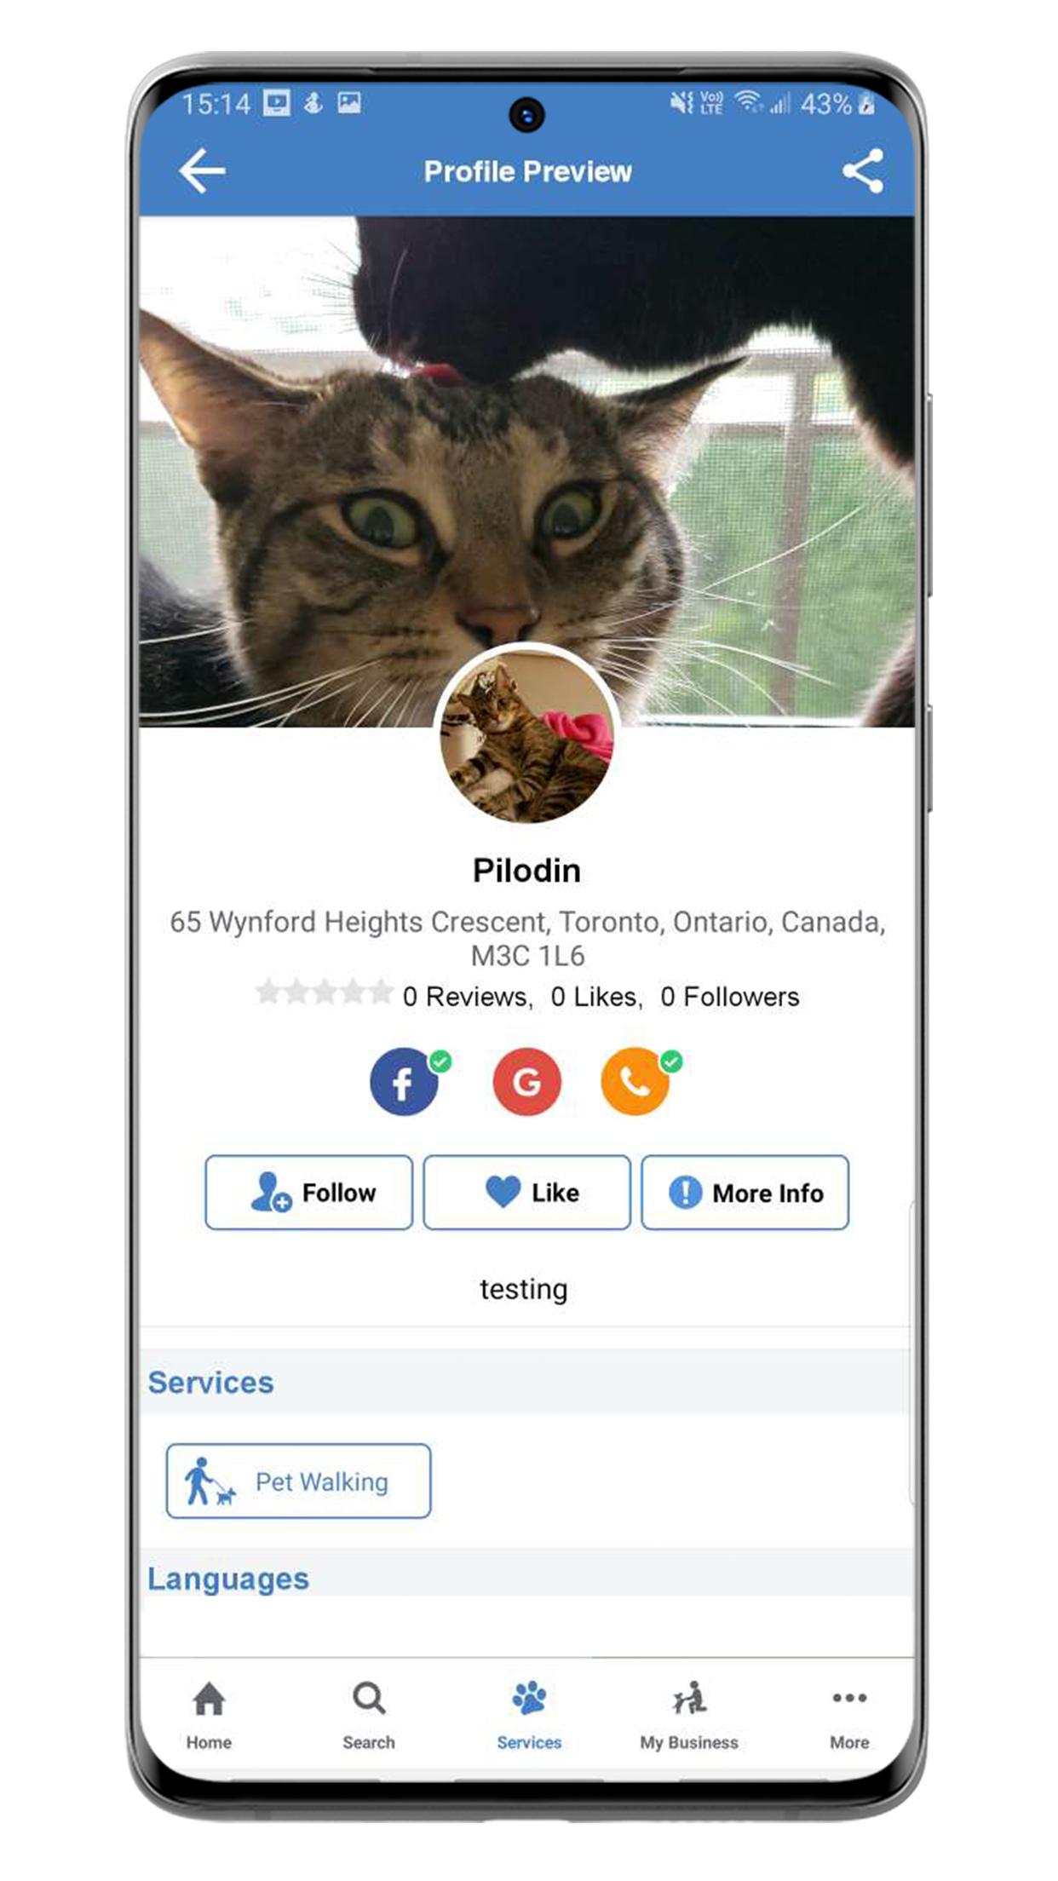Like this profile with heart button

pos(527,1192)
